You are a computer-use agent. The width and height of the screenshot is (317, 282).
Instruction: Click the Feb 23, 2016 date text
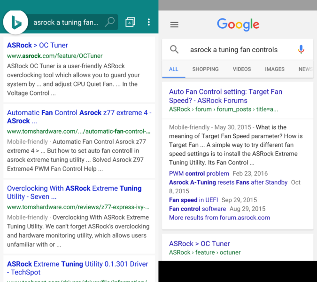(250, 173)
